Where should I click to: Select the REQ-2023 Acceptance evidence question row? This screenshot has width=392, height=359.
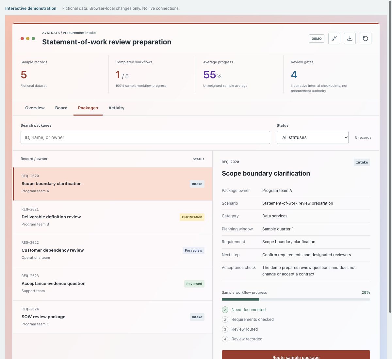click(113, 284)
